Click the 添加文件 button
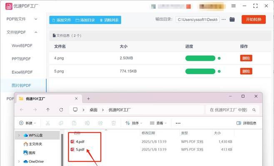The height and width of the screenshot is (166, 274). click(62, 20)
